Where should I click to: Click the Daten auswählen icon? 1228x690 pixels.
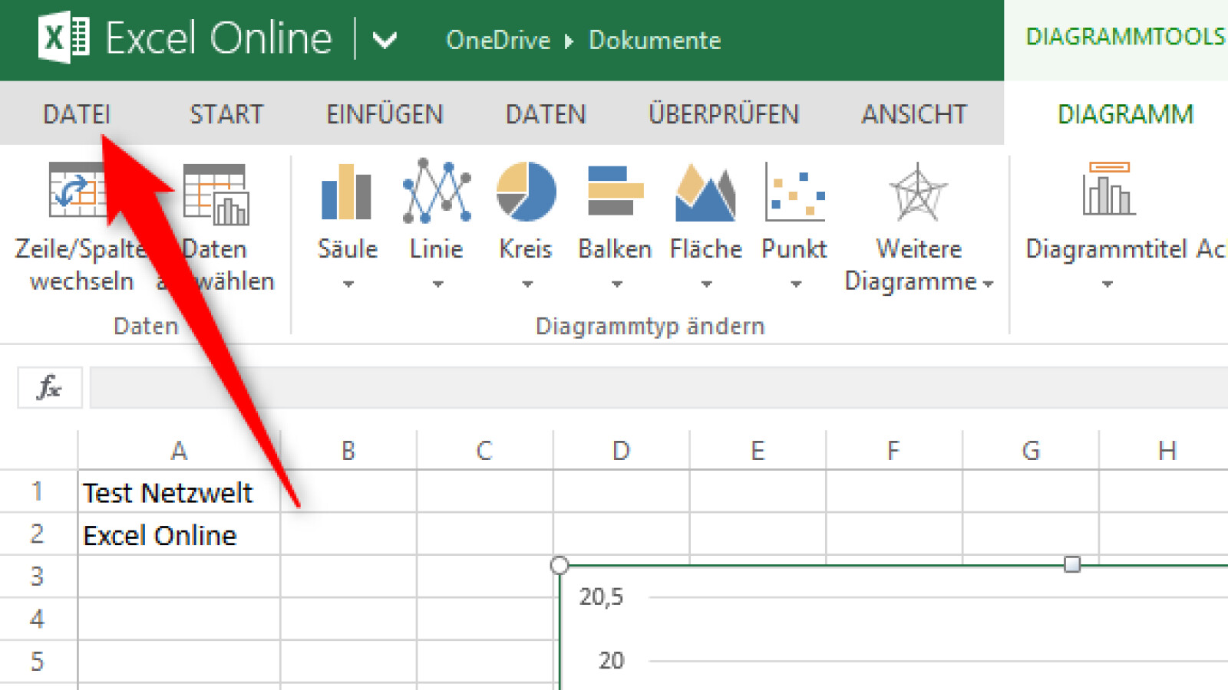pos(216,195)
